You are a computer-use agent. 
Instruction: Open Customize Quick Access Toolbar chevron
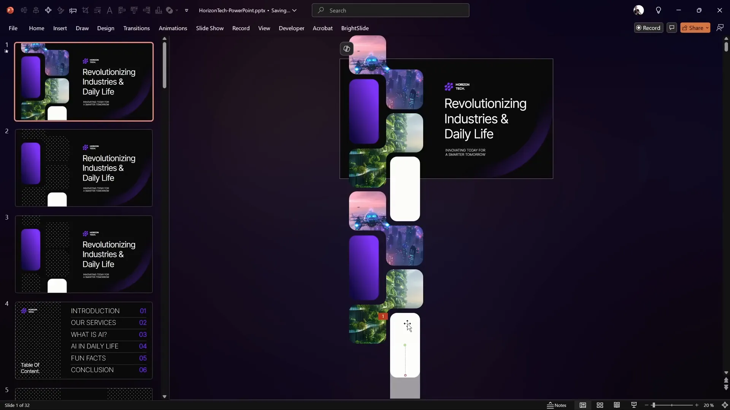(186, 10)
